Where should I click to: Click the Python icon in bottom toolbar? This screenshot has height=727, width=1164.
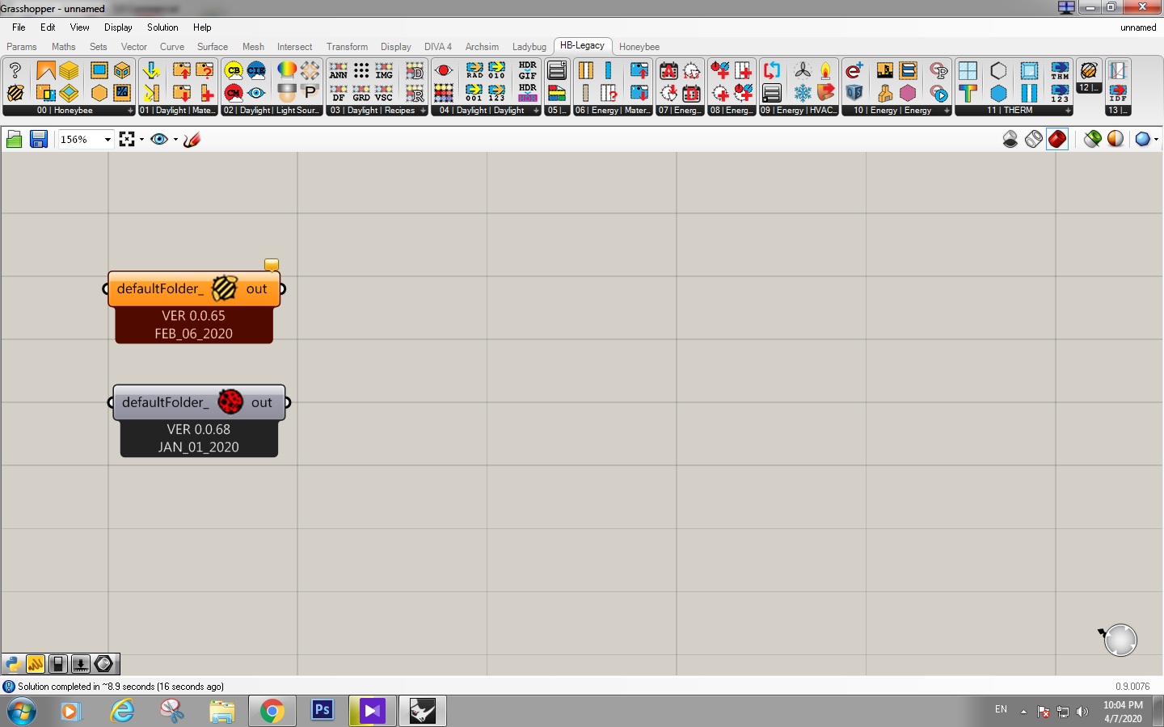click(12, 664)
